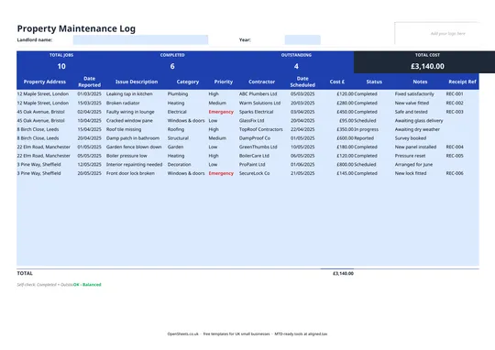The image size is (495, 350).
Task: Select the Date Reported column header
Action: click(x=89, y=82)
